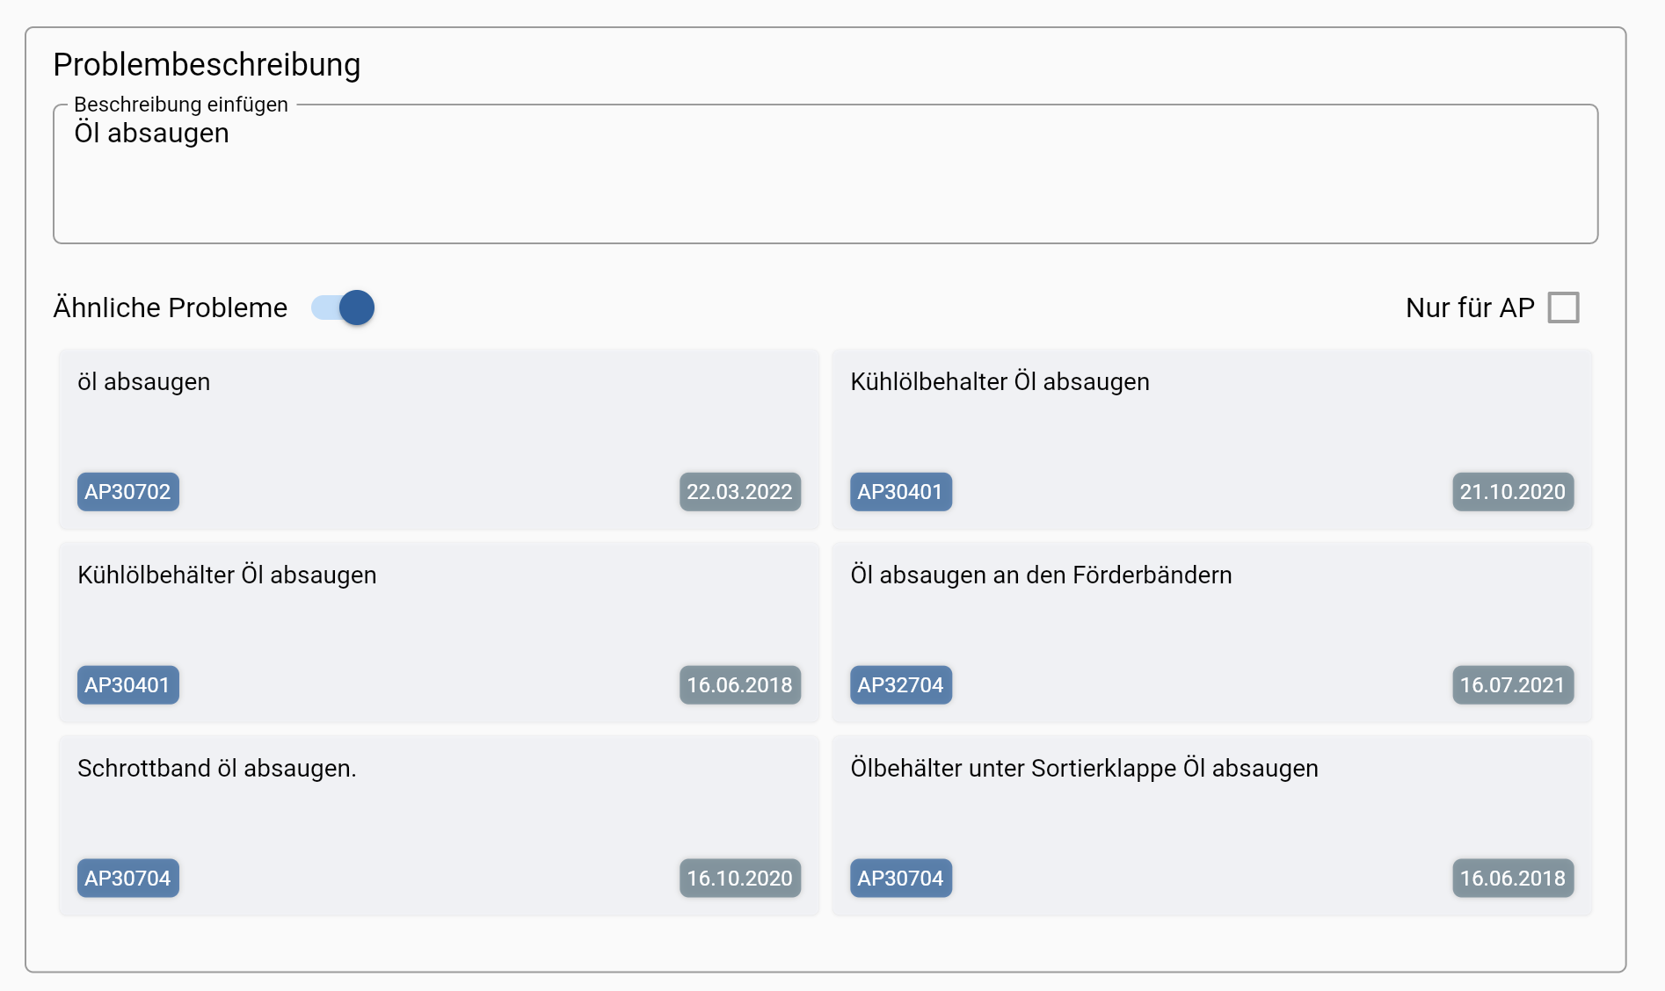Click AP30401 badge beside date 21.10.2020
Screen dimensions: 1665x991
(x=900, y=492)
